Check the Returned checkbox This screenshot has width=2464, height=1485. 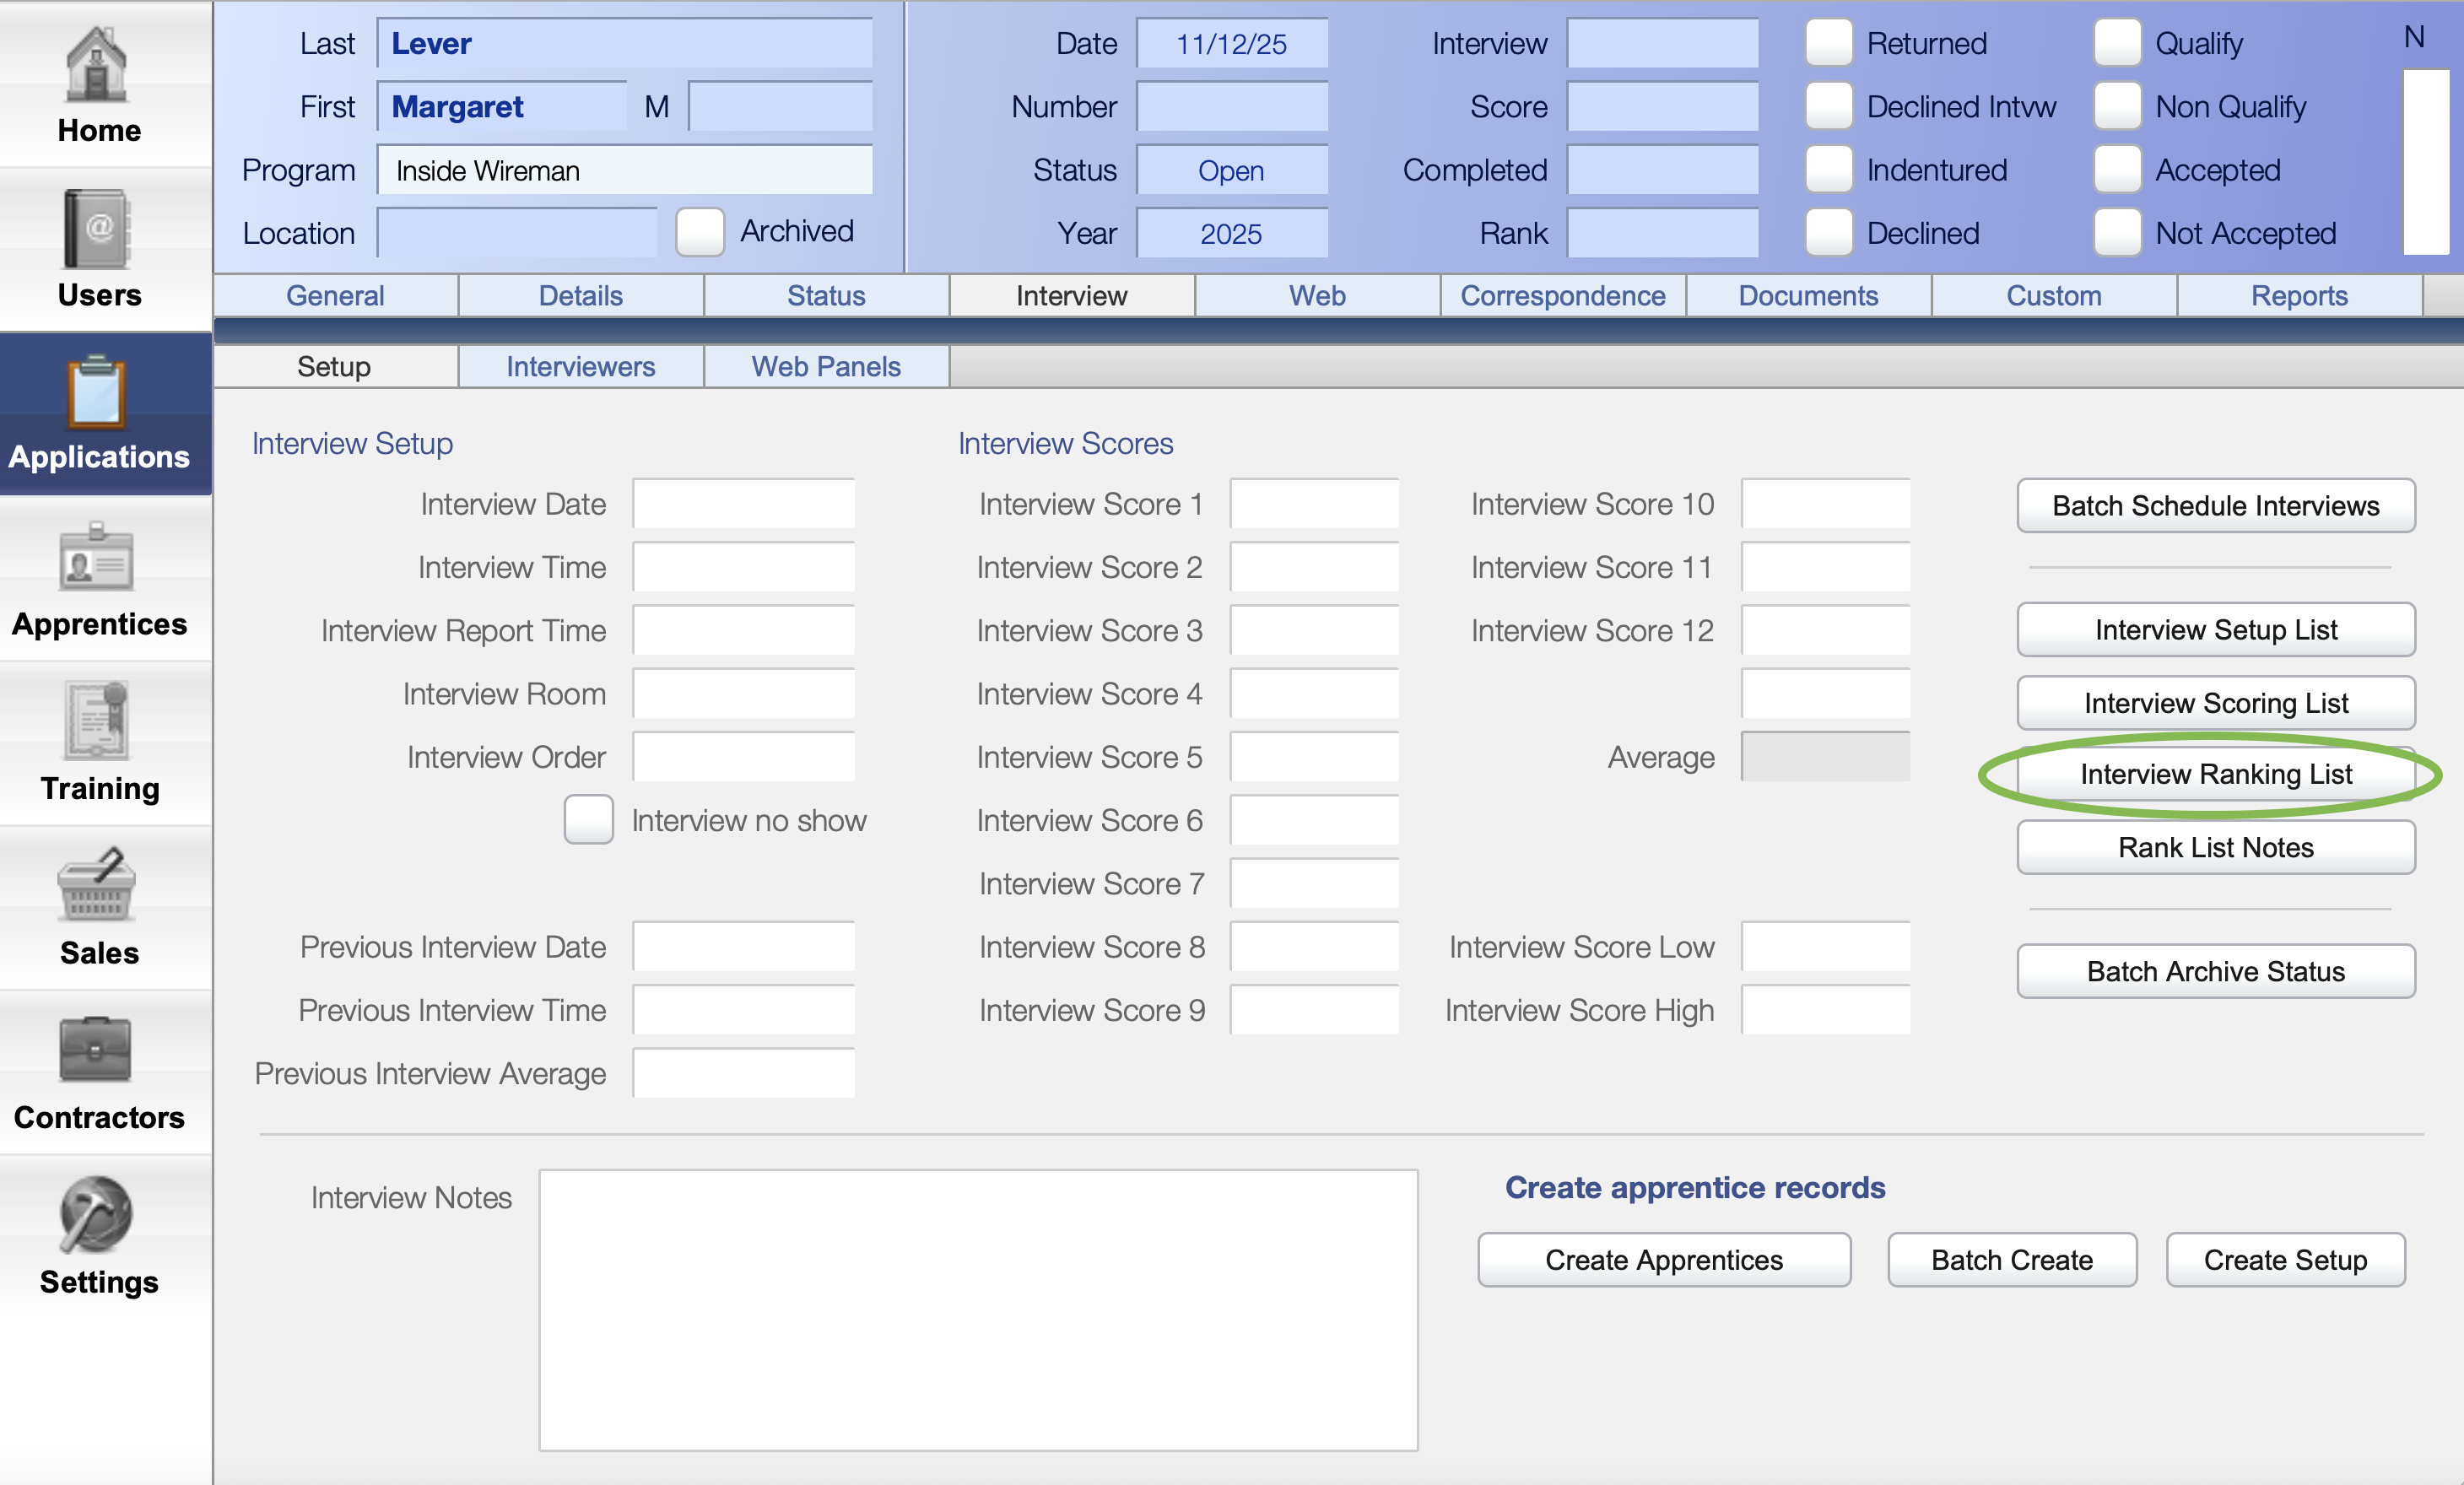1829,43
